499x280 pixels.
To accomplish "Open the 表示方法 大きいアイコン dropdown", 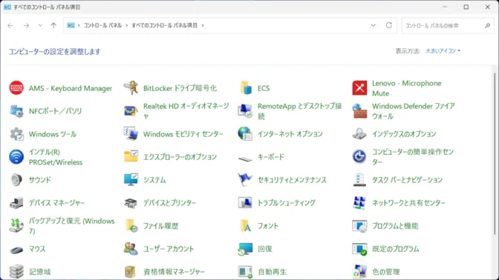I will coord(443,51).
